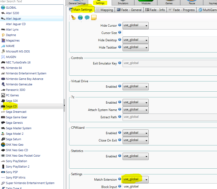The image size is (217, 189).
Task: Open the Match Extension dropdown
Action: pos(135,180)
